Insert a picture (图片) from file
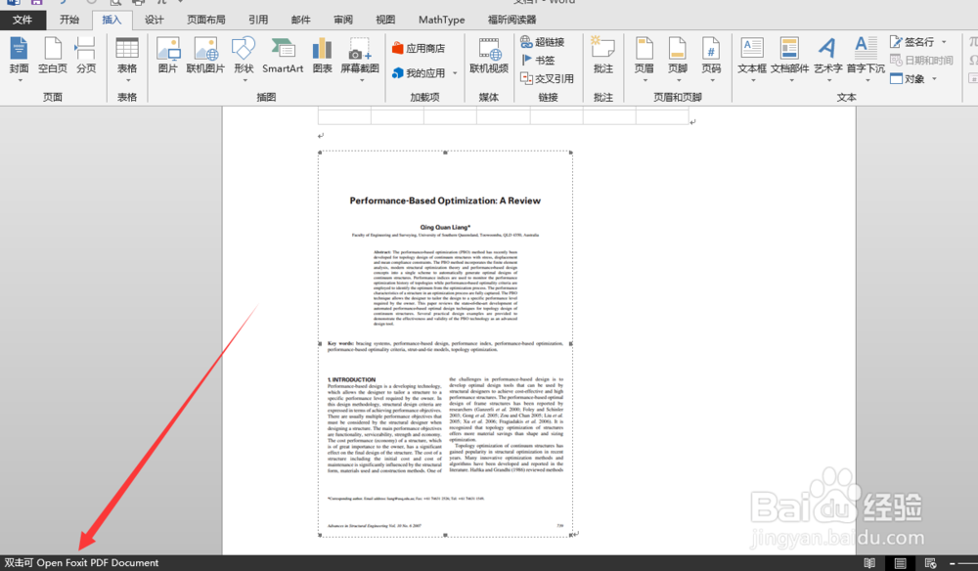The width and height of the screenshot is (978, 571). (168, 55)
